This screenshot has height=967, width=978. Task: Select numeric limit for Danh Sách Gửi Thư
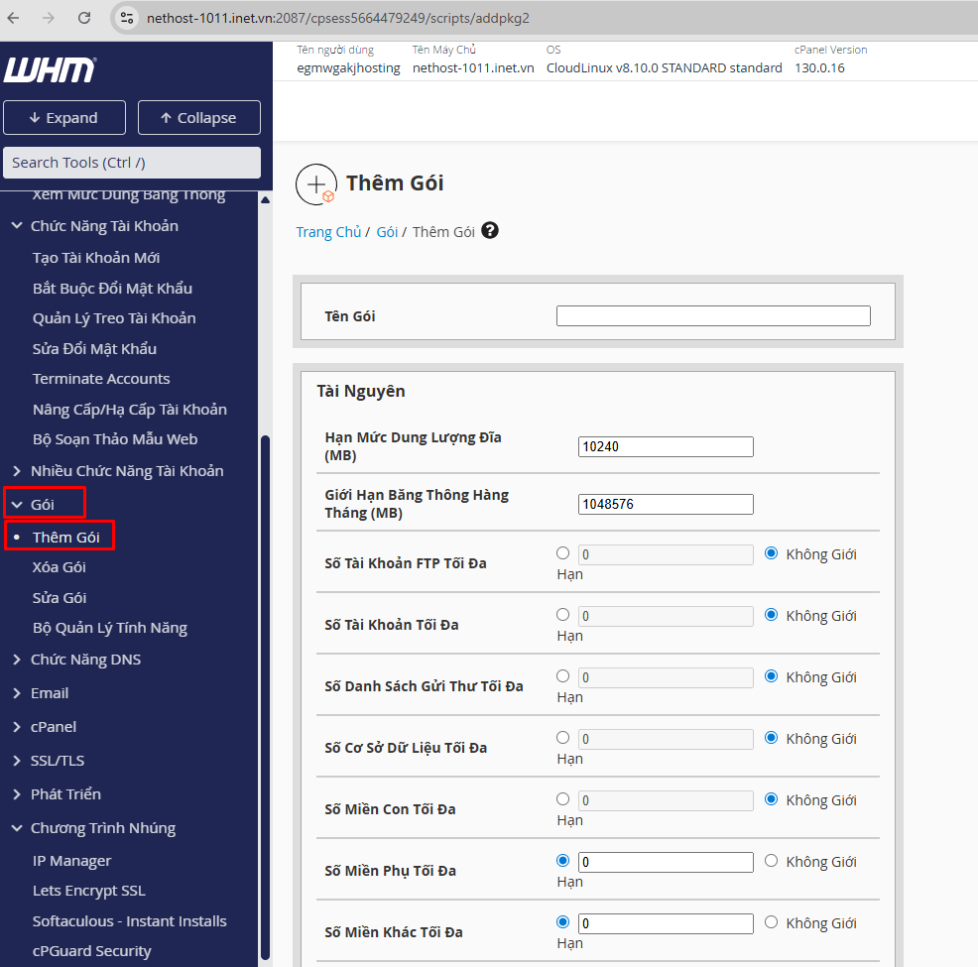562,675
